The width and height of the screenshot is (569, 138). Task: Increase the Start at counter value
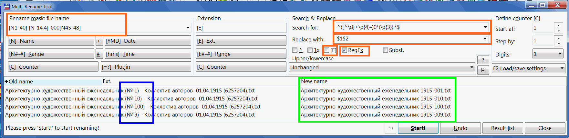559,26
